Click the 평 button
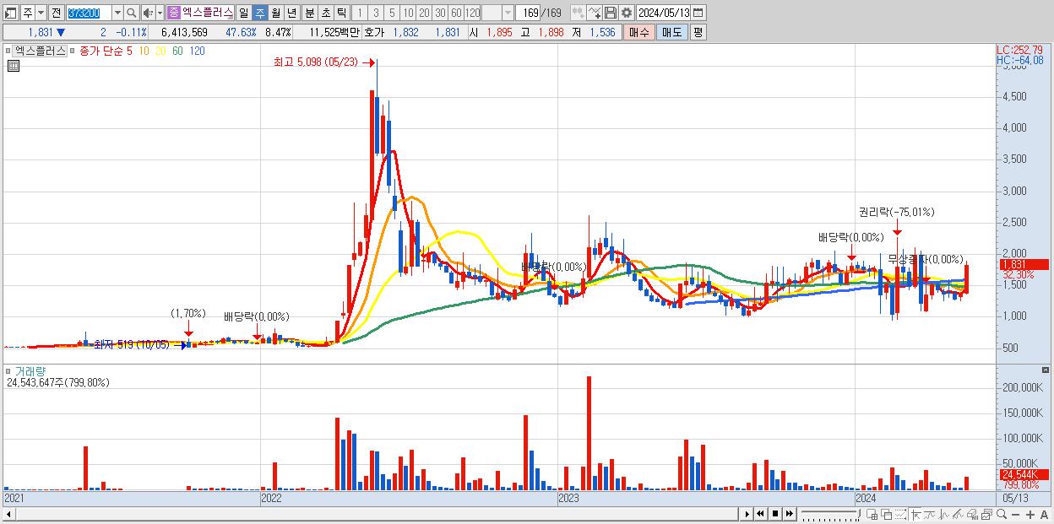This screenshot has width=1054, height=524. coord(698,32)
